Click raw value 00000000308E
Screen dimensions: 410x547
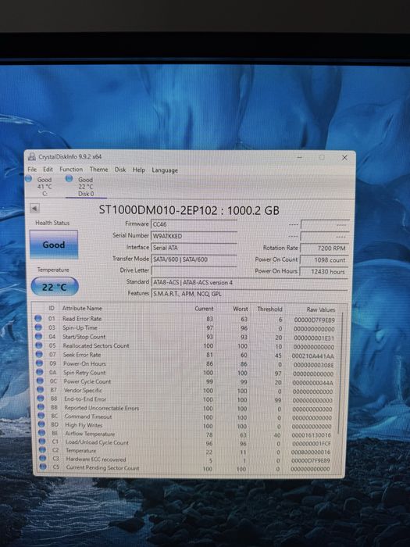click(313, 365)
